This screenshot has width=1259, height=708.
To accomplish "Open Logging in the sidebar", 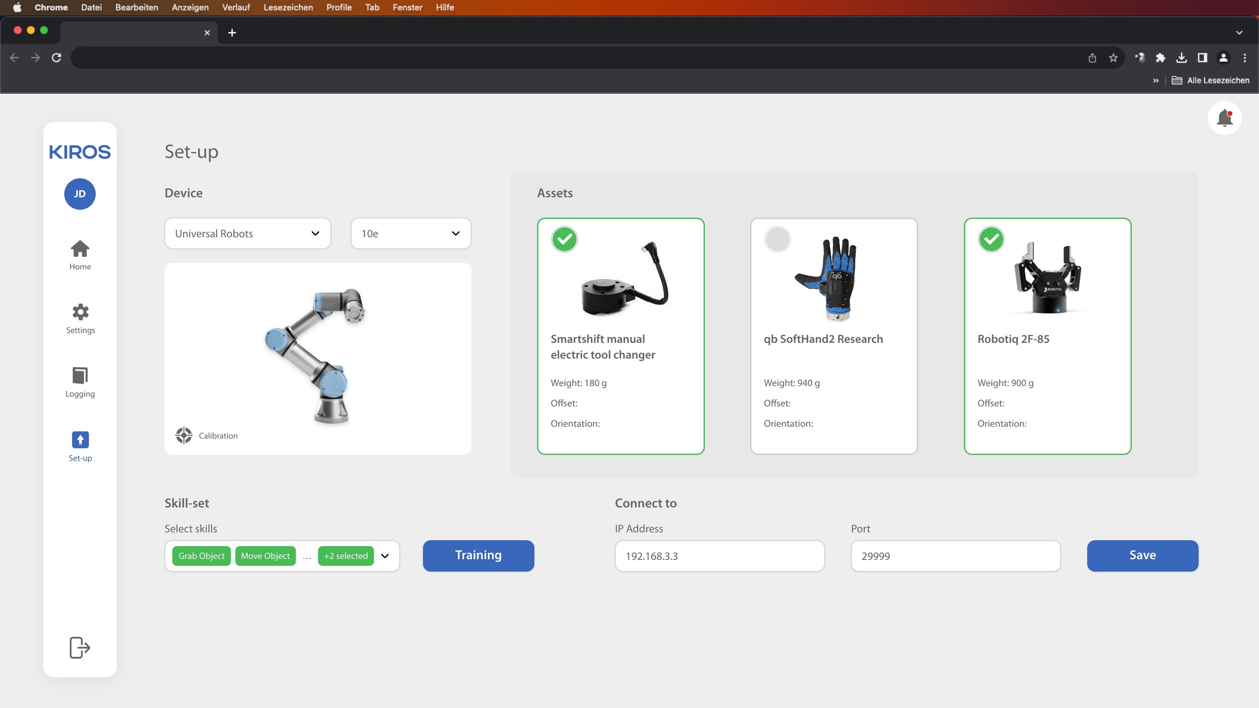I will tap(80, 382).
